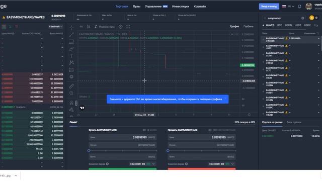Toggle the magnet mode icon

71,103
